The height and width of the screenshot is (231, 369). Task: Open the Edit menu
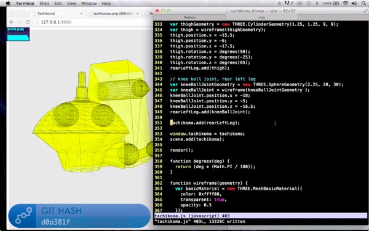pos(58,3)
